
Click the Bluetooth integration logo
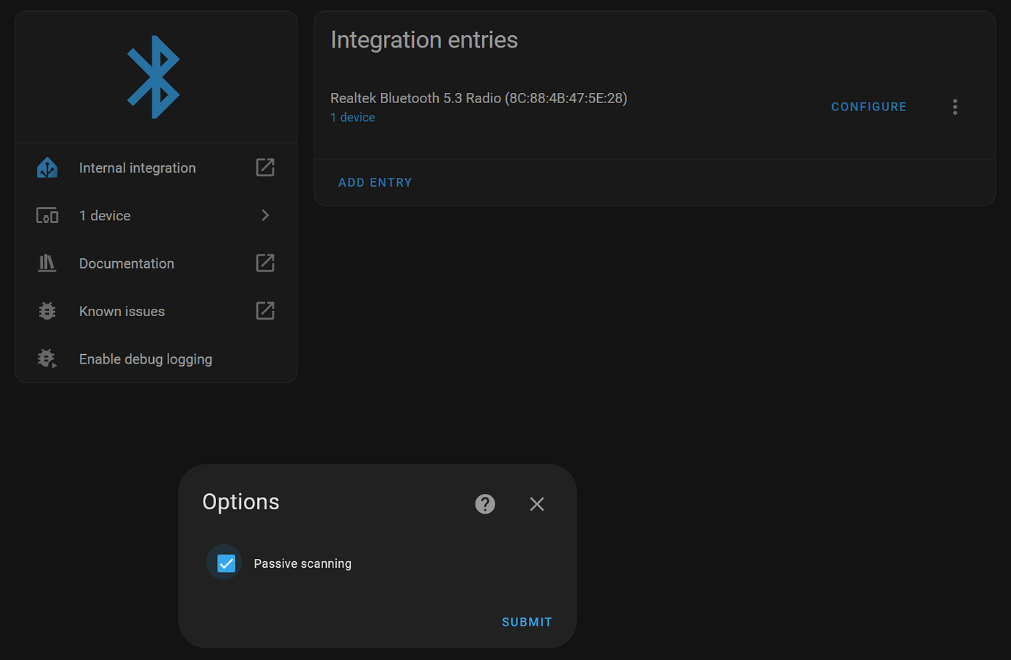click(x=155, y=75)
